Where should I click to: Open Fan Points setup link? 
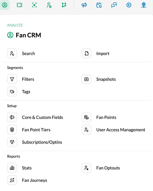point(106,117)
